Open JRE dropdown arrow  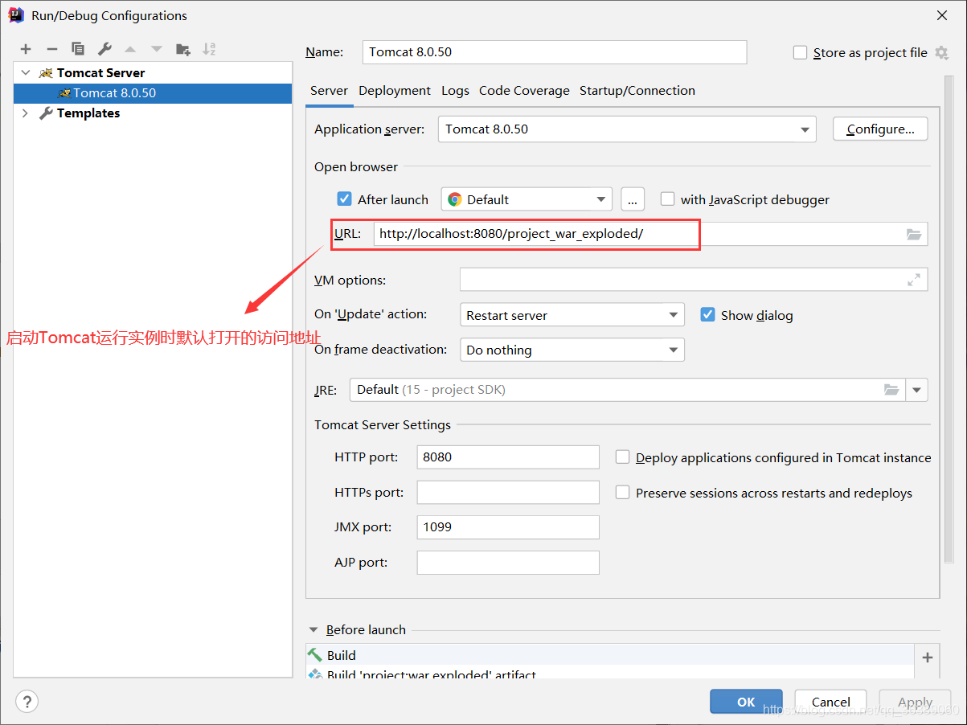point(917,390)
